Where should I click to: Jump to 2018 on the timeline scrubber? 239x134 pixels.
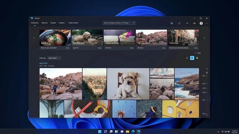[204, 92]
